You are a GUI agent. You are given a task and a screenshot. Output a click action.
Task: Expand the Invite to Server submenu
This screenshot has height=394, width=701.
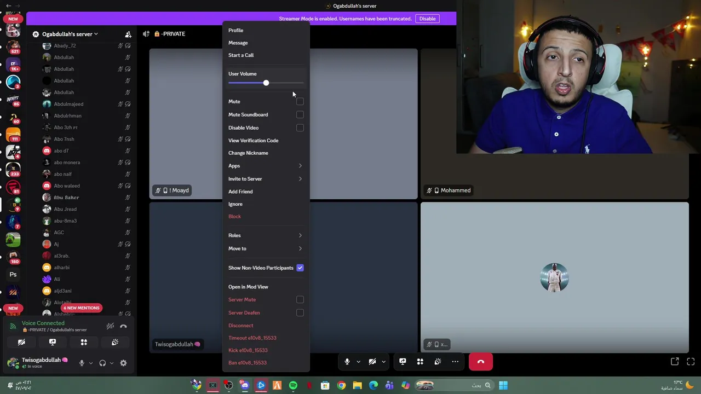pos(266,179)
